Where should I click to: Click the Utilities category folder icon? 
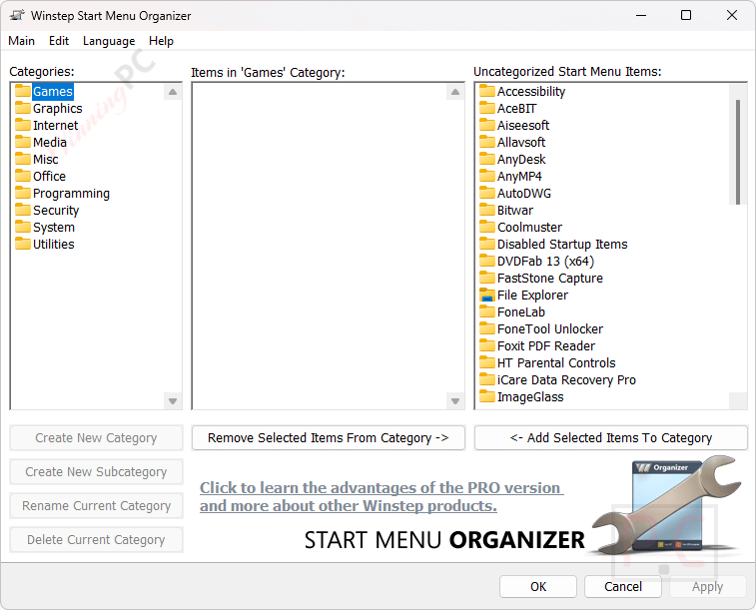[x=23, y=244]
